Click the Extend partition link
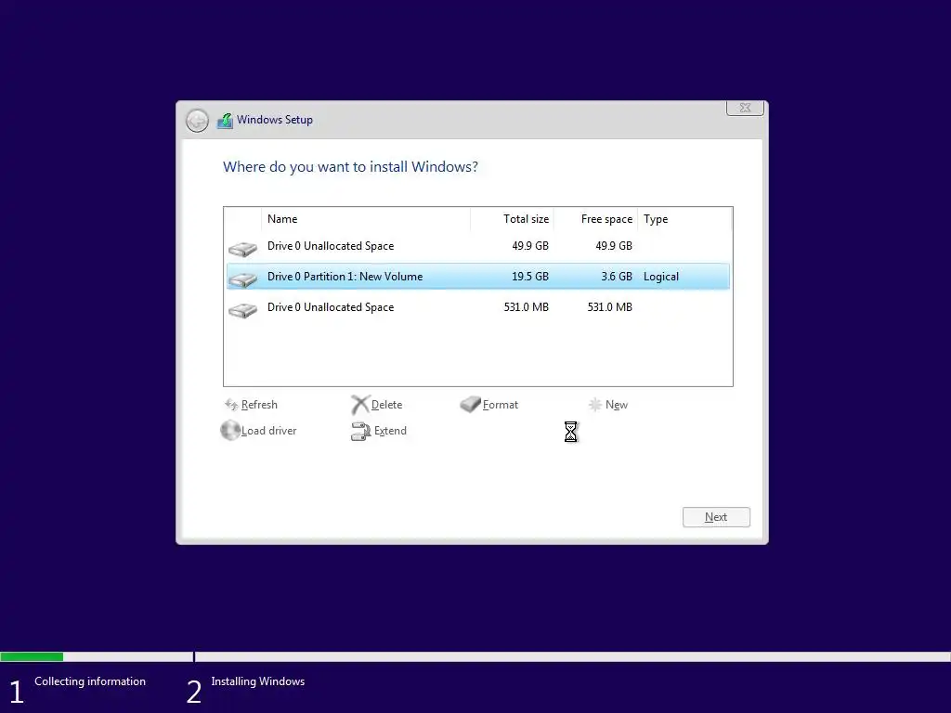 pos(390,431)
